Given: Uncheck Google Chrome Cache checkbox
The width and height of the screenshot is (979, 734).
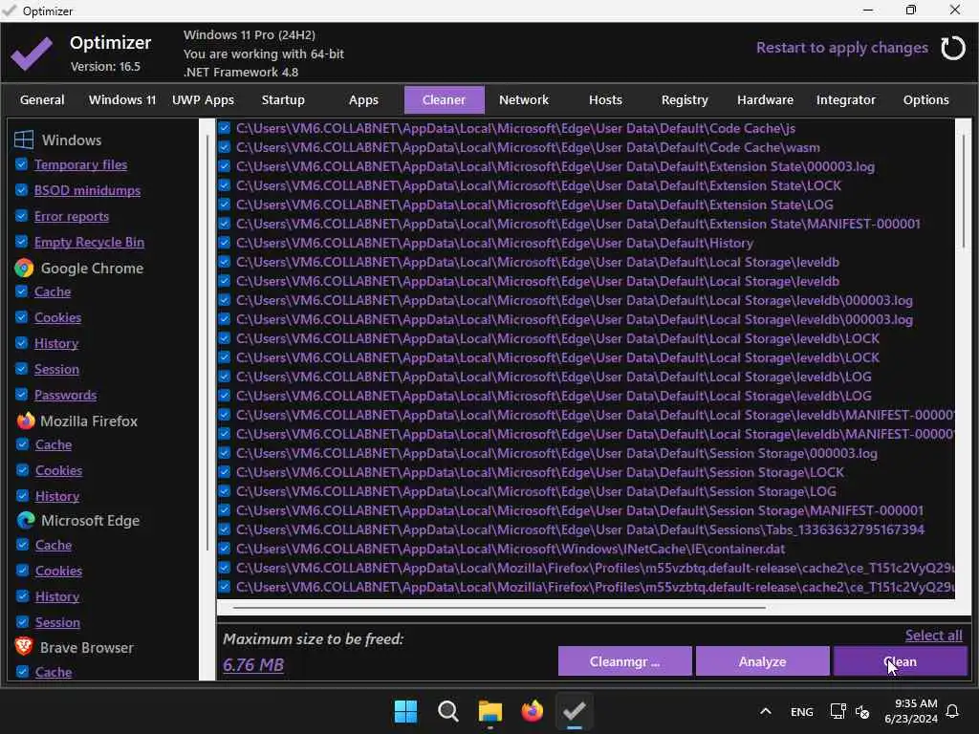Looking at the screenshot, I should tap(21, 291).
